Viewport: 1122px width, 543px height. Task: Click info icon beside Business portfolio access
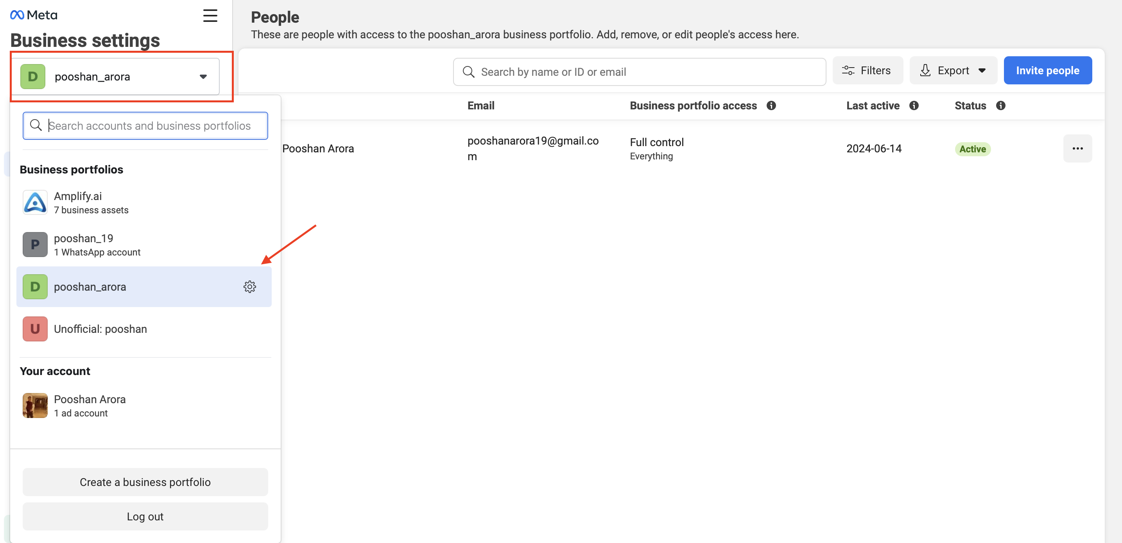771,105
